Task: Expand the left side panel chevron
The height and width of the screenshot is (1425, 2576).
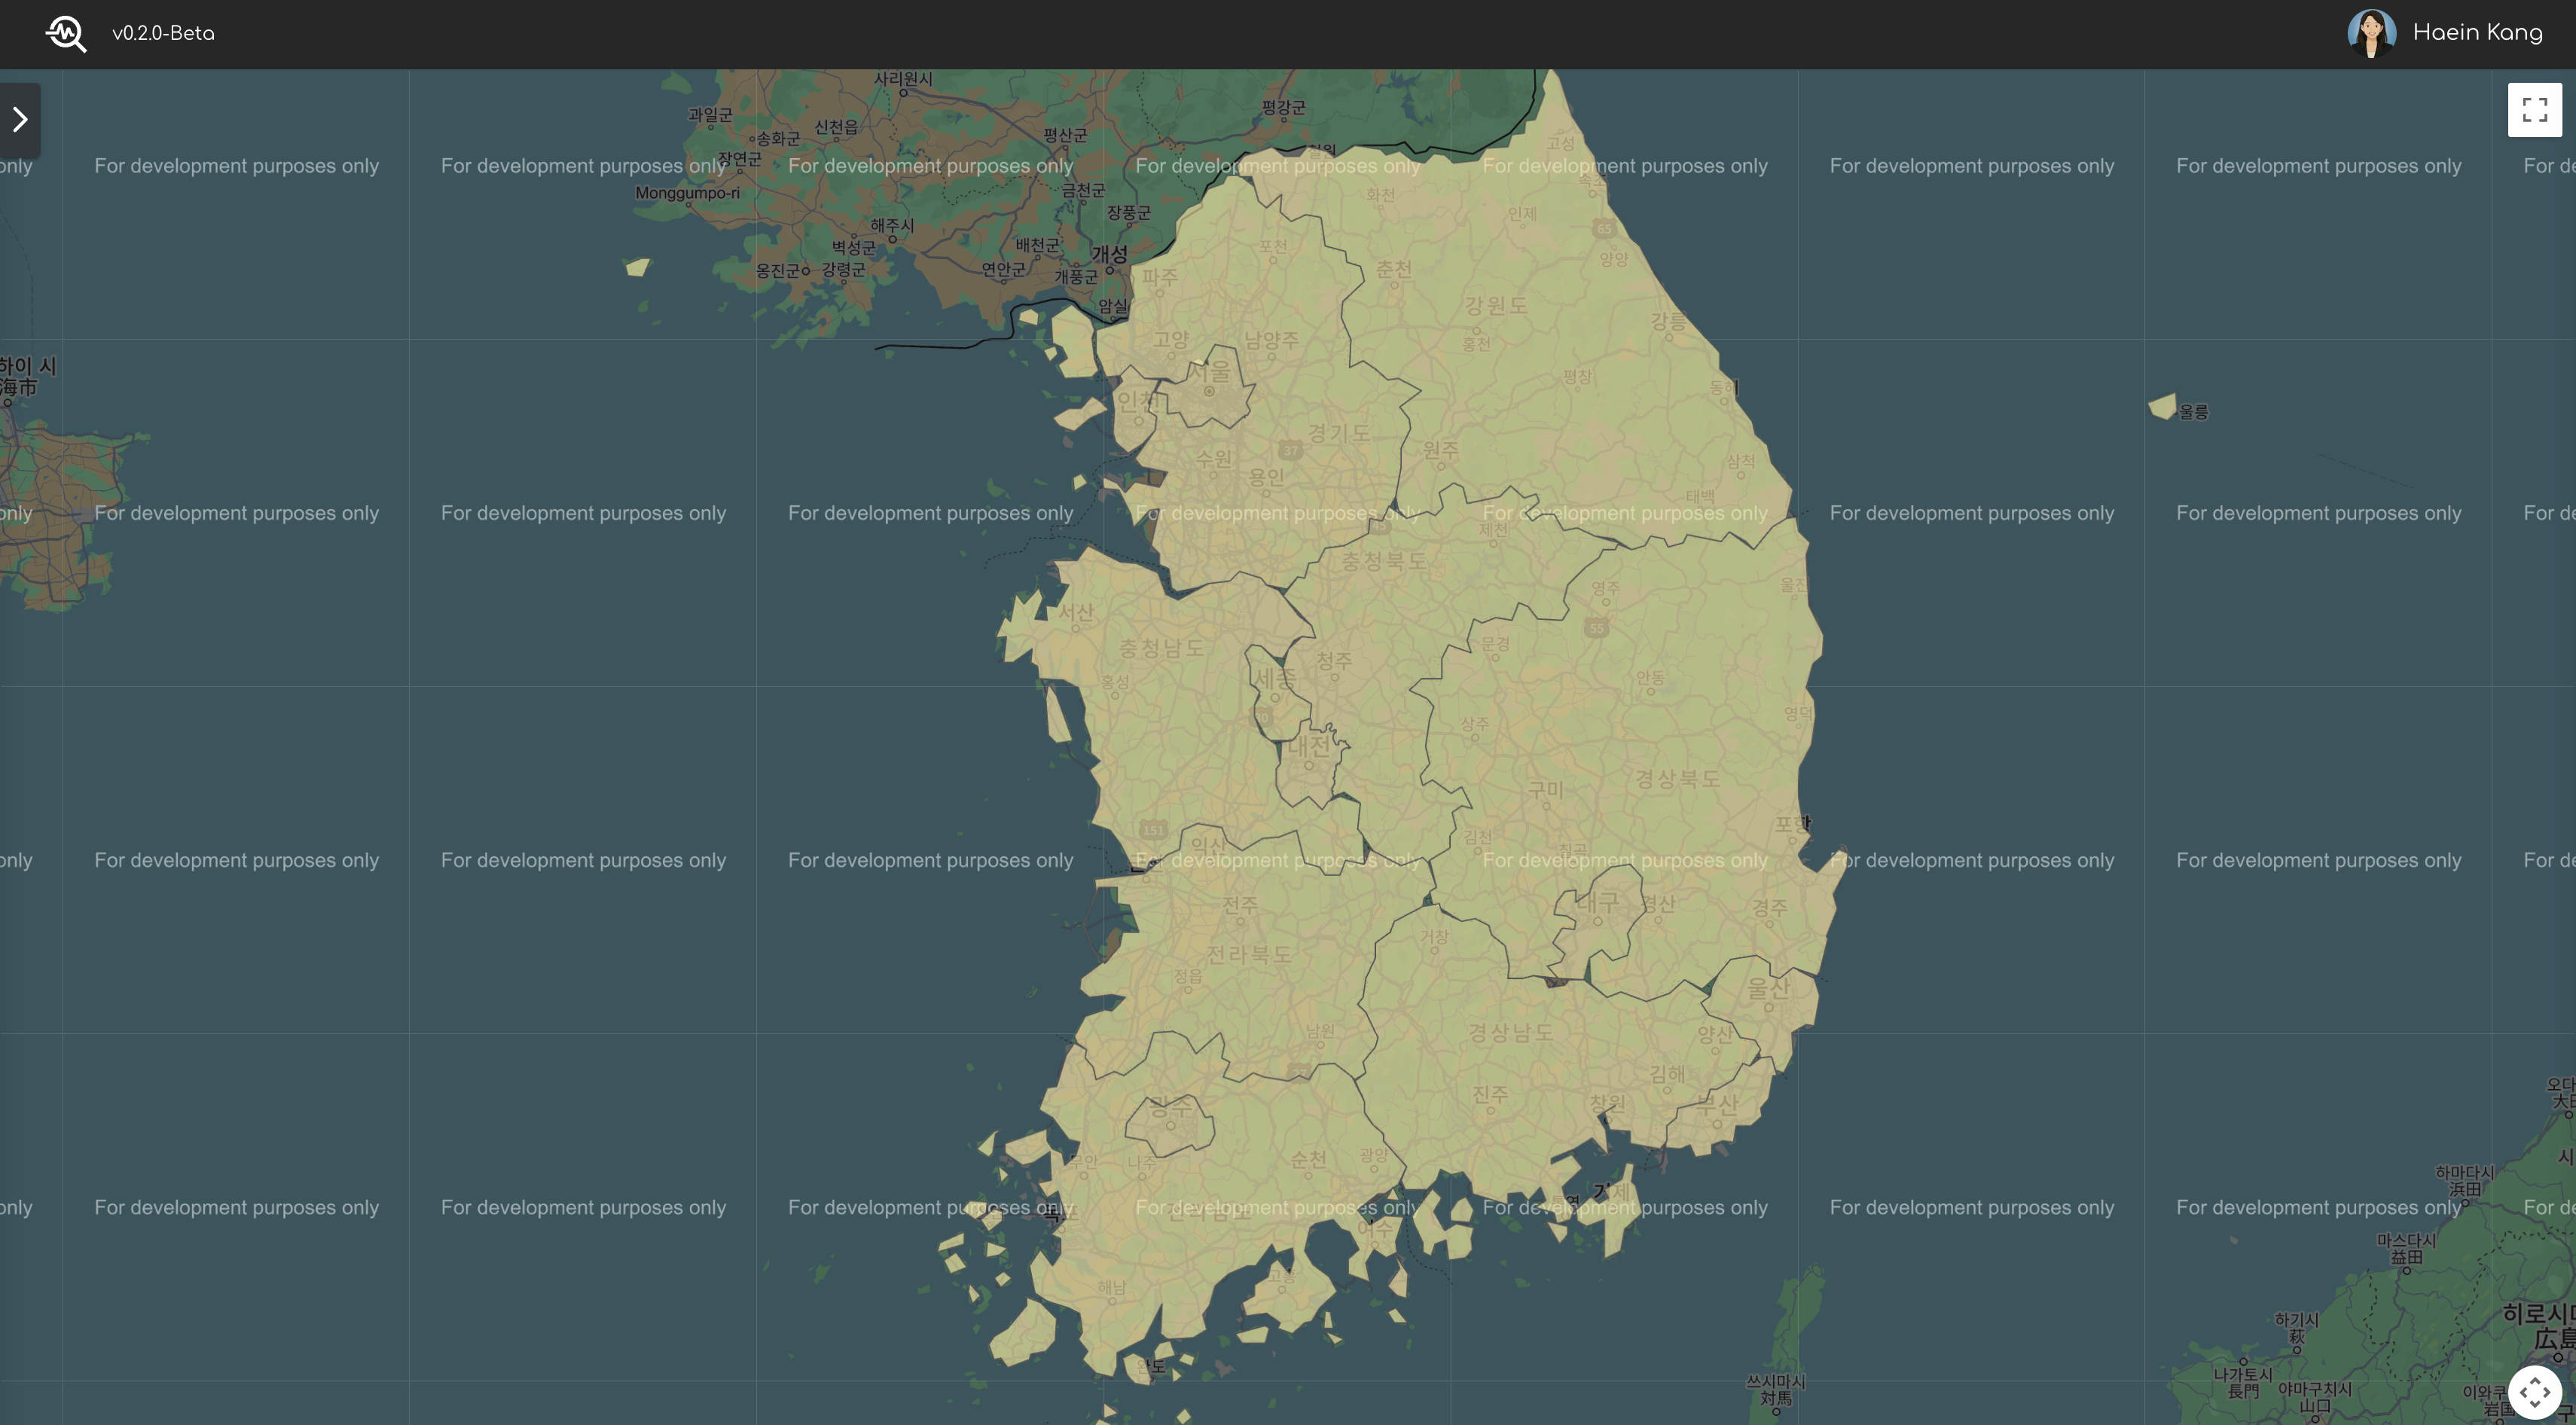Action: pyautogui.click(x=20, y=120)
